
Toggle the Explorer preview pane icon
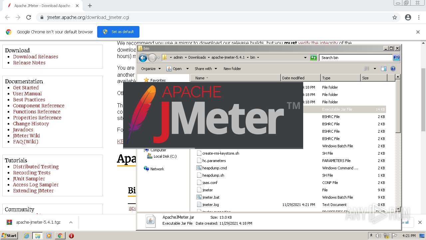(x=384, y=69)
